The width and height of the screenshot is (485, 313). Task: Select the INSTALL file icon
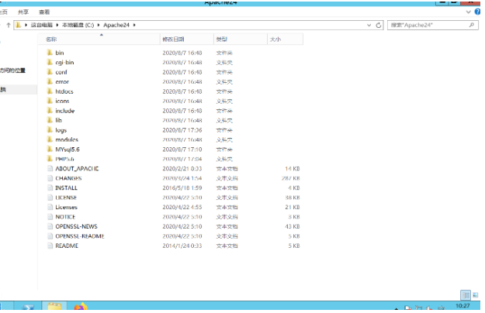[50, 187]
